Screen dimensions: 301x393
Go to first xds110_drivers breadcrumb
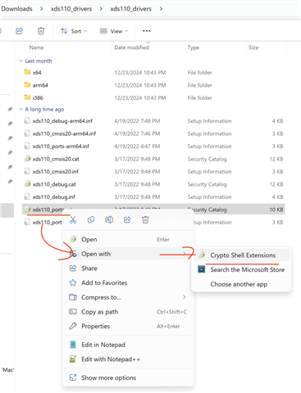click(x=71, y=9)
